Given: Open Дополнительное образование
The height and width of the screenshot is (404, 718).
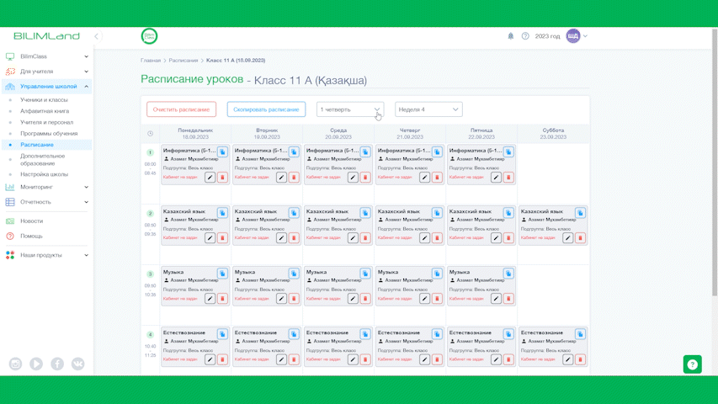Looking at the screenshot, I should pos(43,159).
